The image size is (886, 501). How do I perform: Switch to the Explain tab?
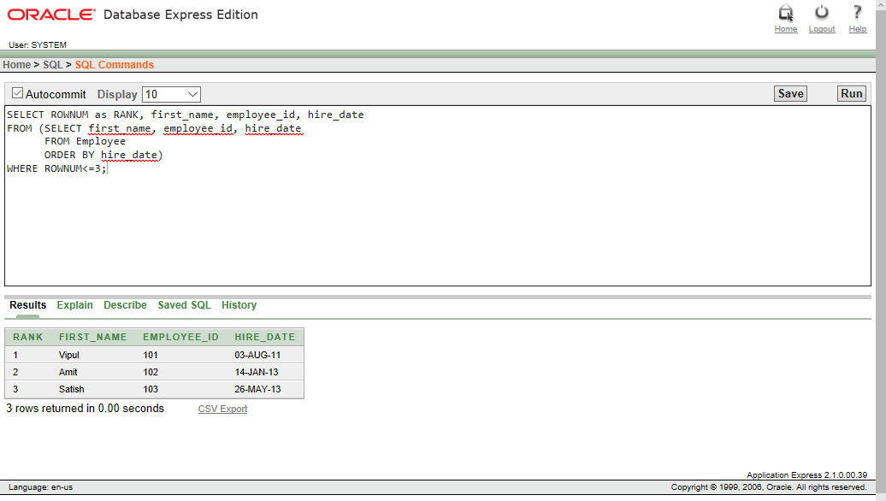coord(74,305)
